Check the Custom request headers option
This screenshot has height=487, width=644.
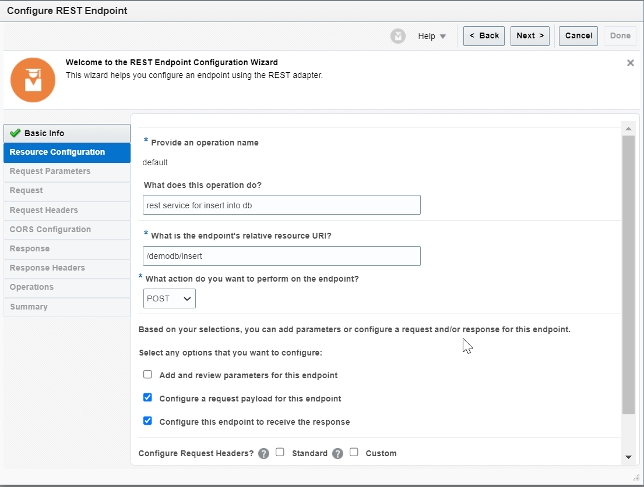coord(354,453)
